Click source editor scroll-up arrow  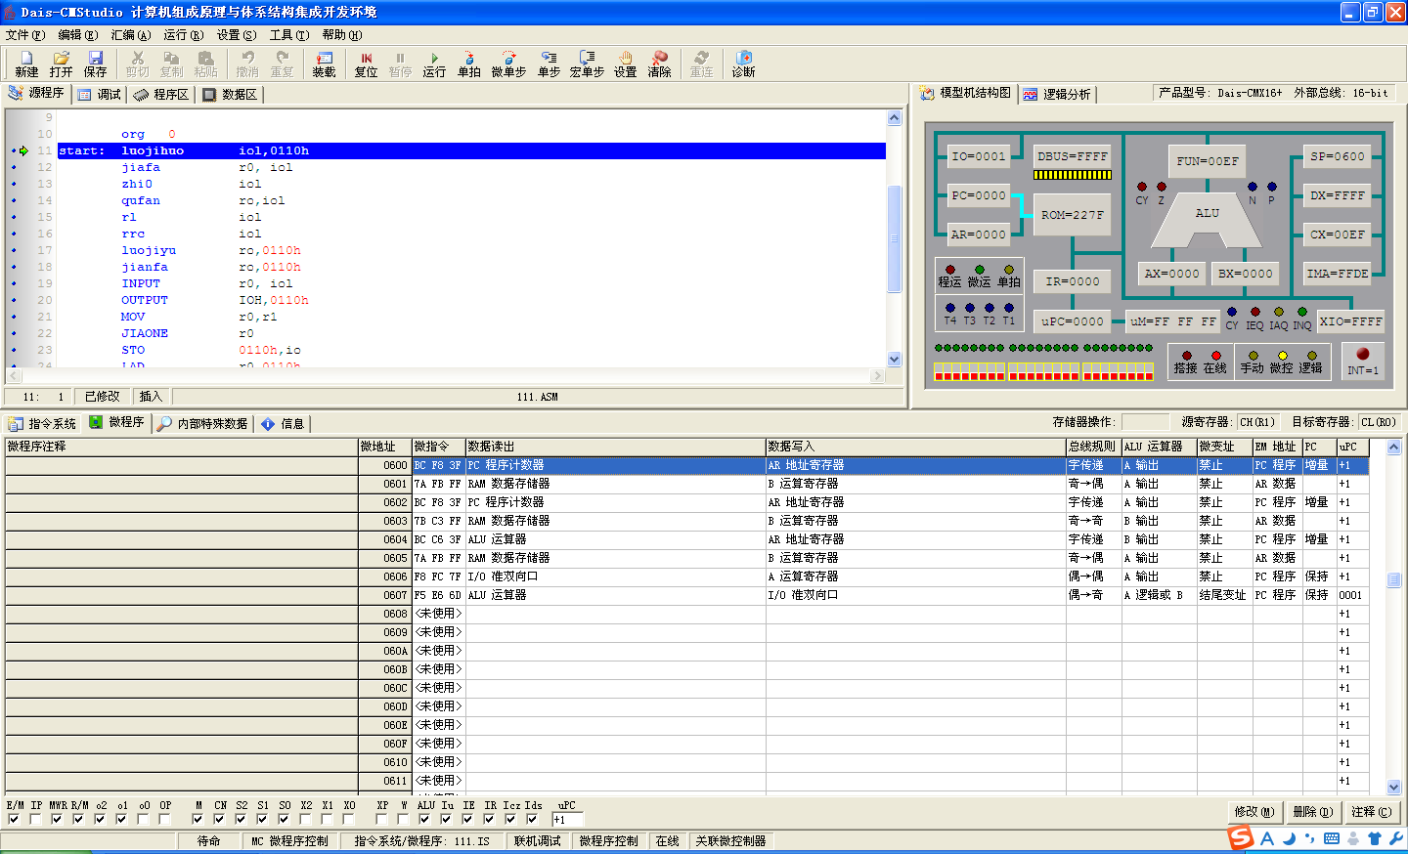894,118
